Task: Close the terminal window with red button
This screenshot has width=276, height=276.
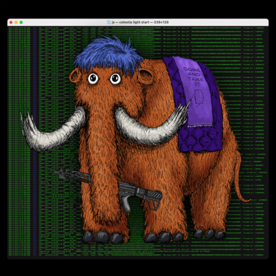Action: pos(11,22)
